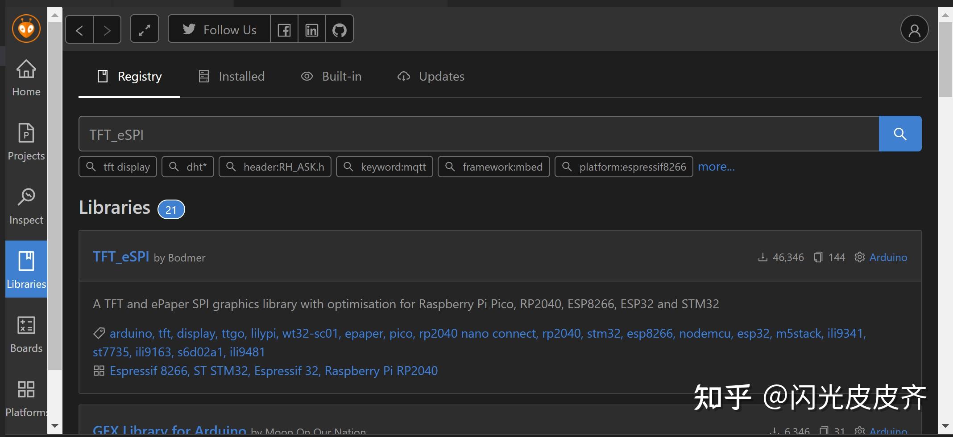Toggle full-screen expand button
The image size is (953, 437).
(144, 30)
